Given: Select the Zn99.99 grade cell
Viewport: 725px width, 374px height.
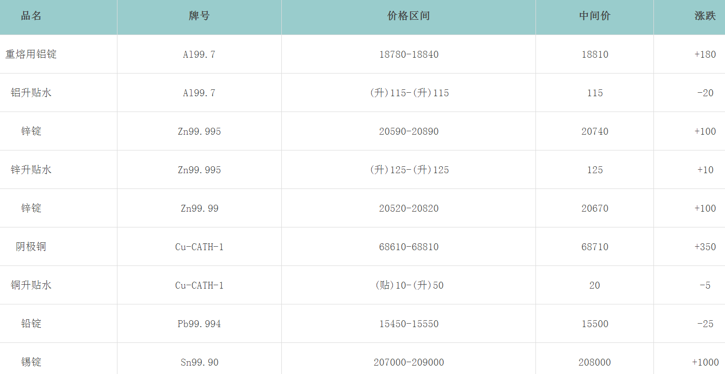Looking at the screenshot, I should (x=199, y=208).
